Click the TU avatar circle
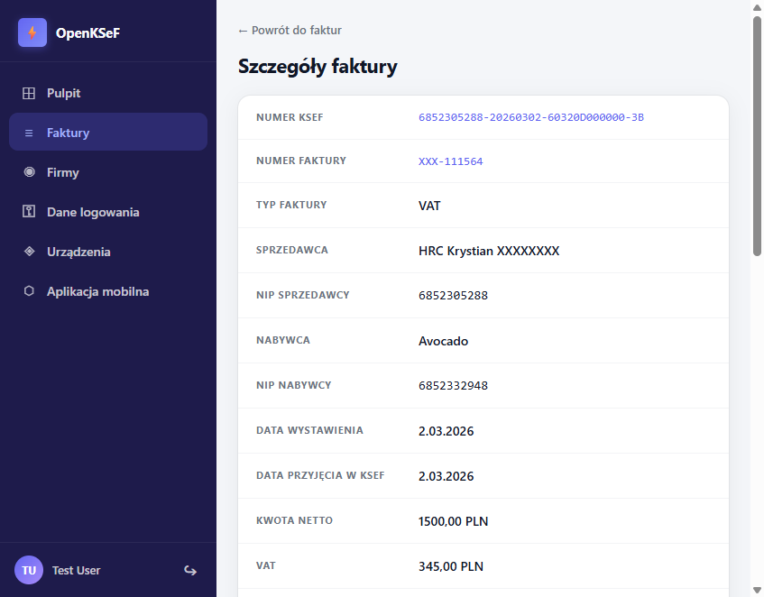 (x=28, y=570)
